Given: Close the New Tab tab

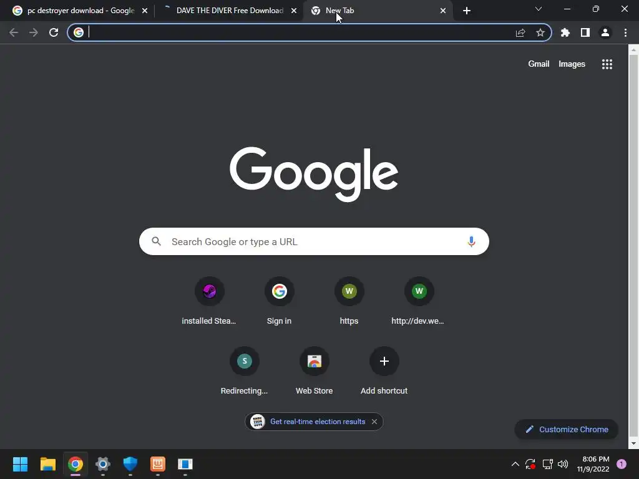Looking at the screenshot, I should (x=443, y=11).
